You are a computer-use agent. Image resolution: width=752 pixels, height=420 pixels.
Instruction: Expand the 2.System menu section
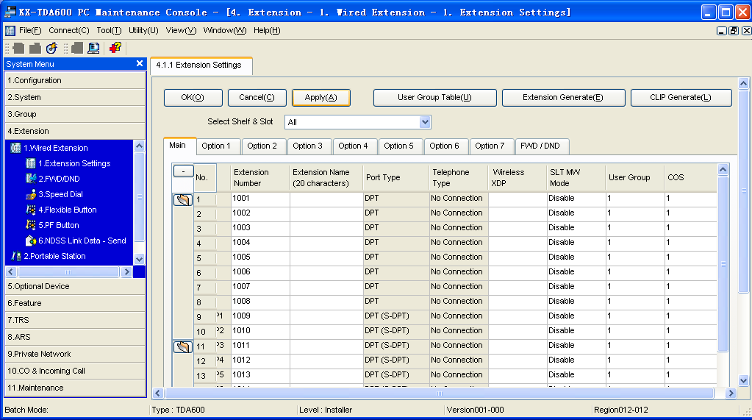click(x=75, y=97)
